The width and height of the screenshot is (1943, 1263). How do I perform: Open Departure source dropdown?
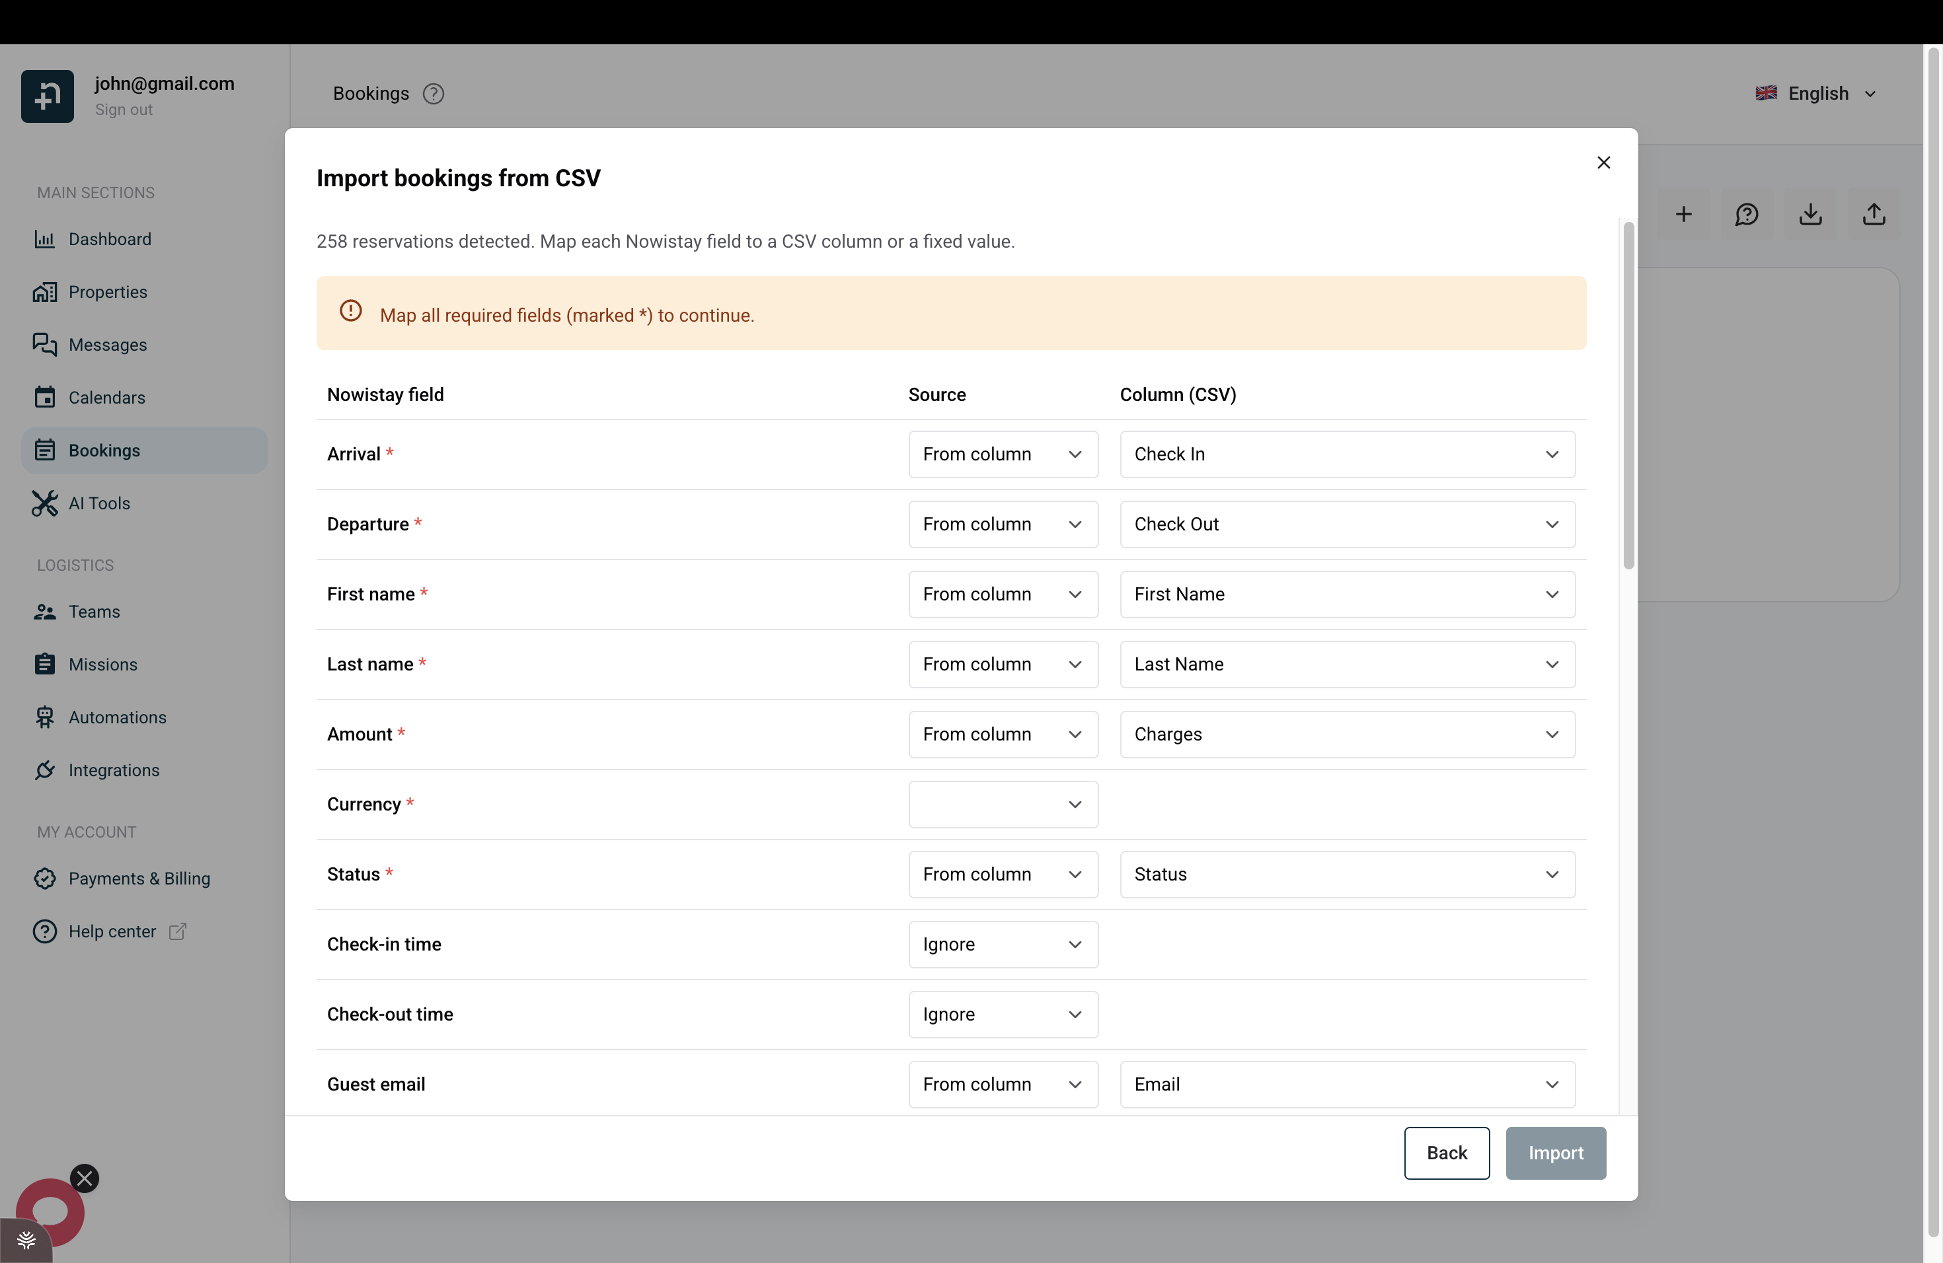click(x=1003, y=524)
